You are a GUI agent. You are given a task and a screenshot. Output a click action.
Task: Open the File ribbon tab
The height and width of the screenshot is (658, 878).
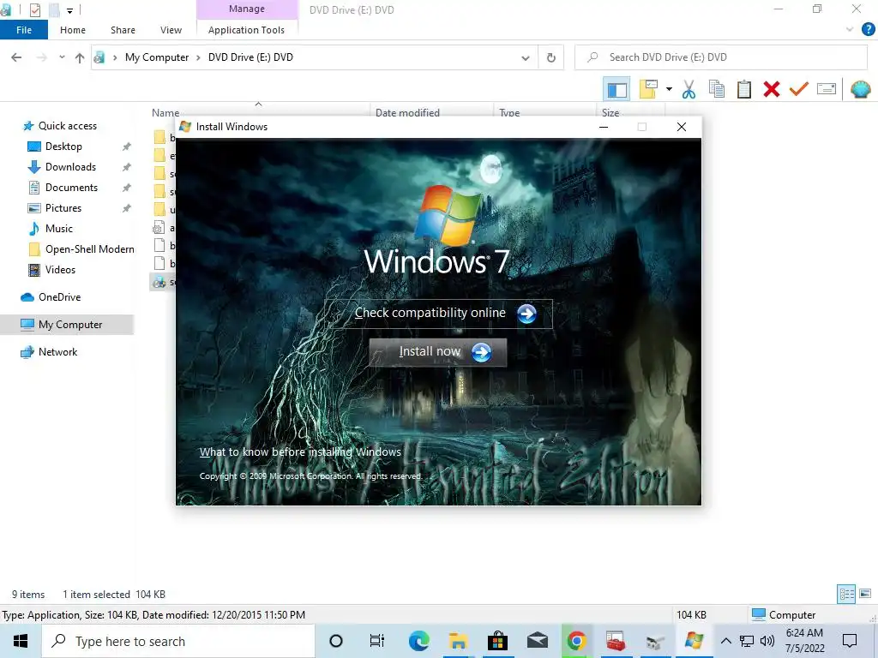point(24,30)
